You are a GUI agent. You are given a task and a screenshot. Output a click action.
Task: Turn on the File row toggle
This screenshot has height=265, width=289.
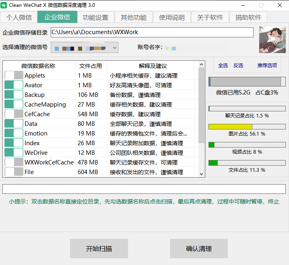[14, 172]
